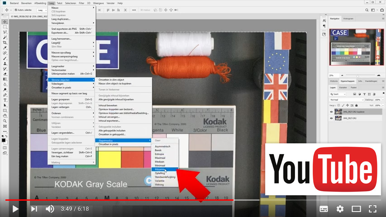Skip to the next video
Viewport: 386px width, 217px height.
coord(34,209)
